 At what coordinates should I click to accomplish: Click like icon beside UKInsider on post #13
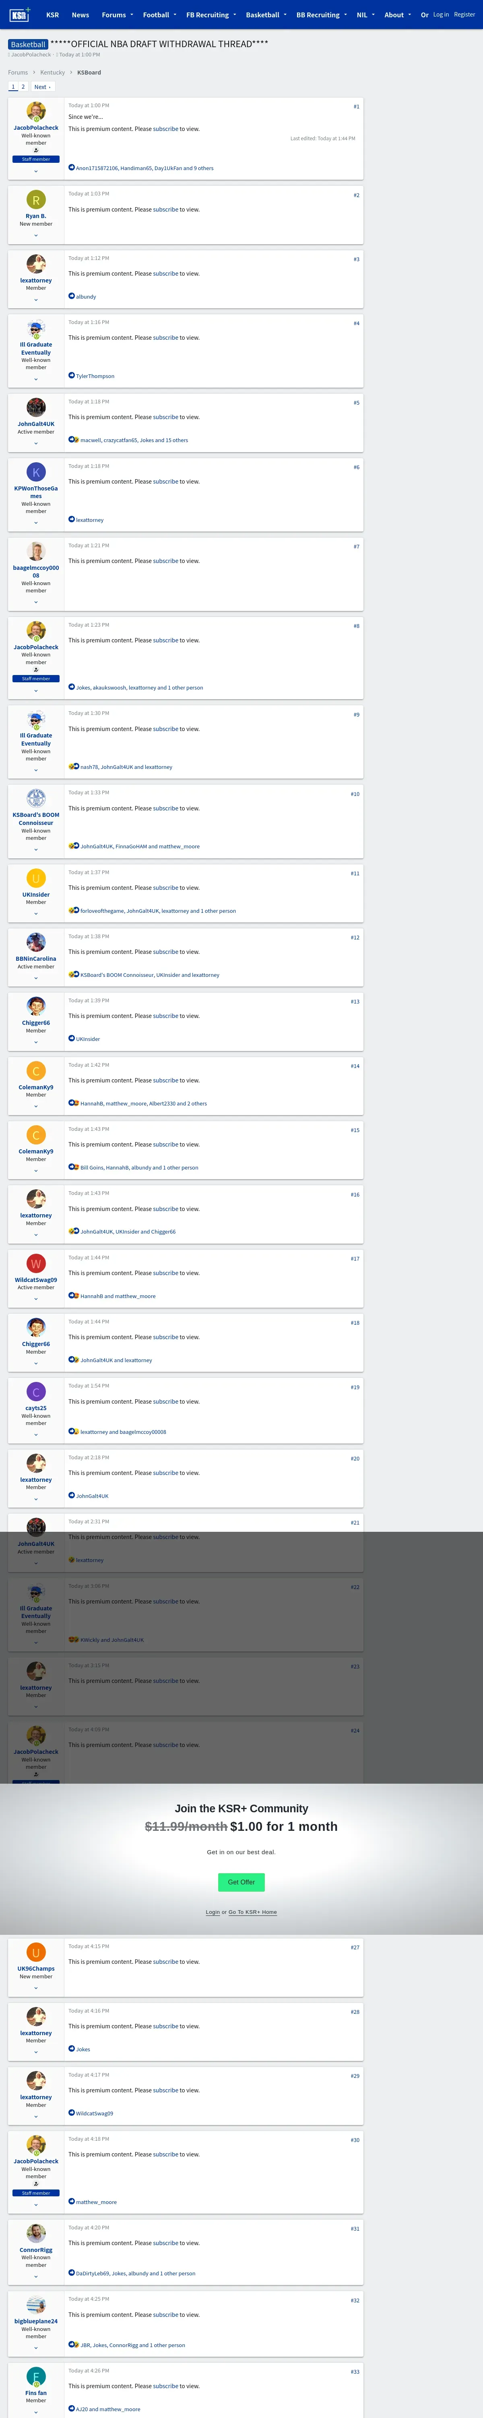pos(71,1039)
